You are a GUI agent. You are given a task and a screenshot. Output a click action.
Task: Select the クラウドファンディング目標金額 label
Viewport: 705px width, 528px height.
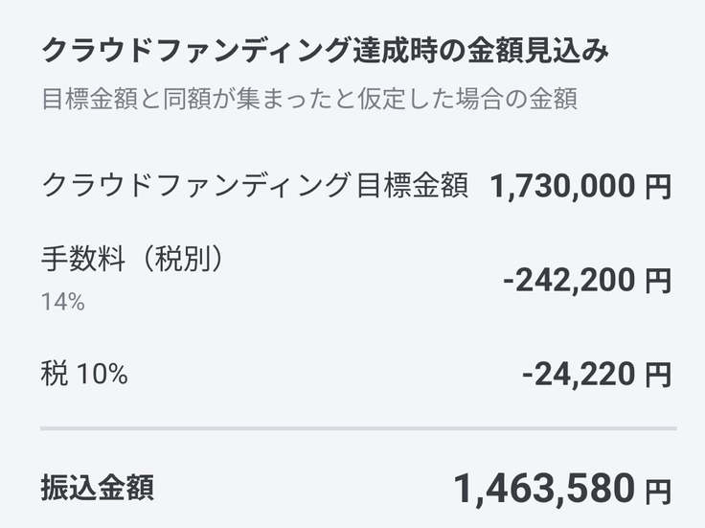(255, 185)
